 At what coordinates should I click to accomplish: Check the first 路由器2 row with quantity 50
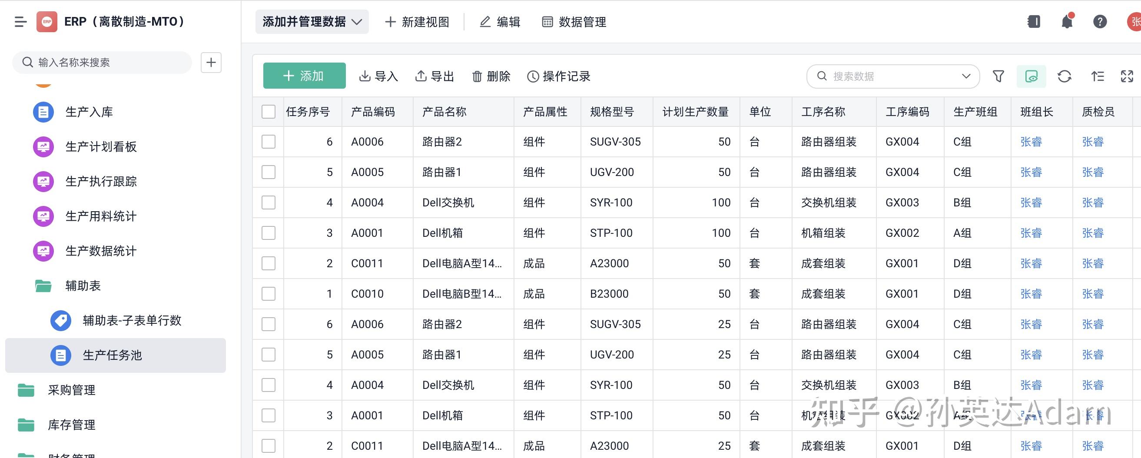(269, 142)
